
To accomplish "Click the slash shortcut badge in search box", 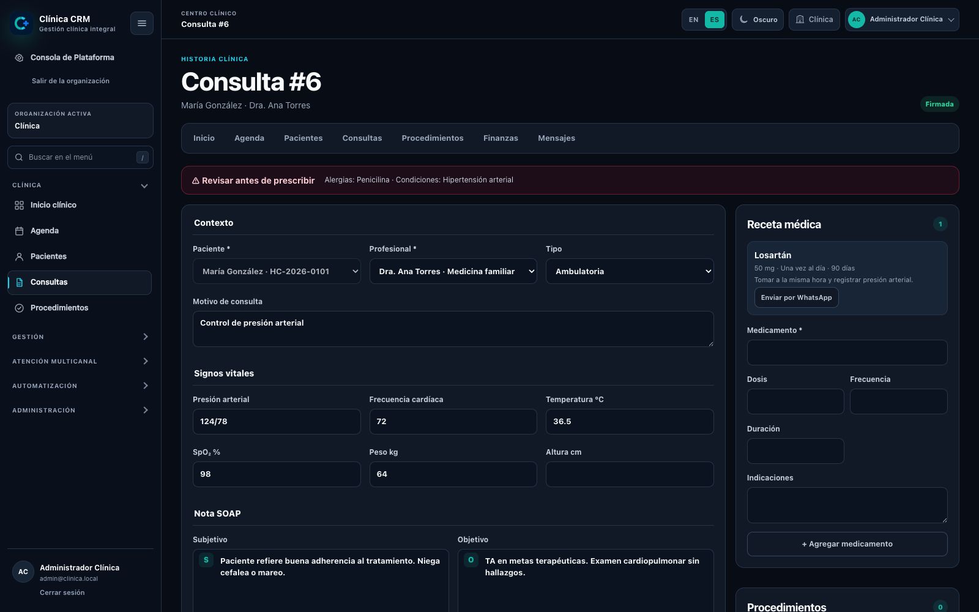I will click(143, 157).
